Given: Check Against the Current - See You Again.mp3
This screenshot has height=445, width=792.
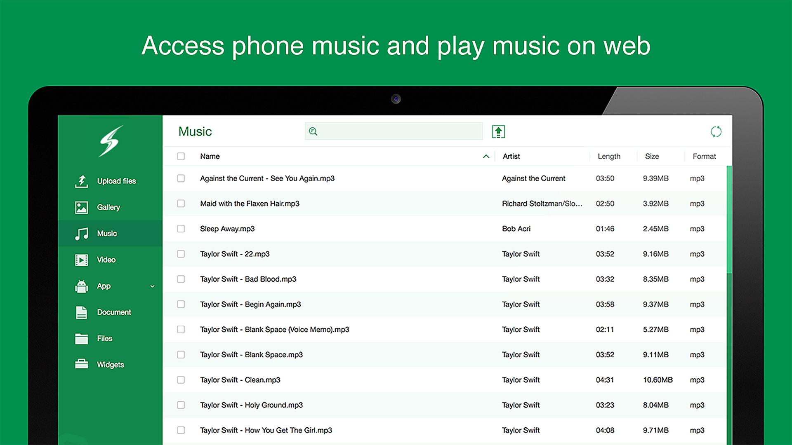Looking at the screenshot, I should coord(181,178).
